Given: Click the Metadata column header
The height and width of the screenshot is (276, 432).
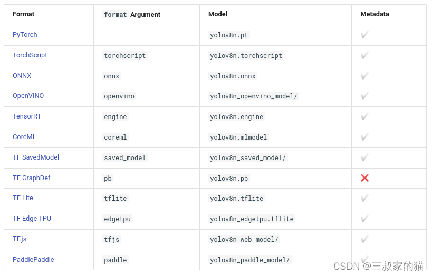Looking at the screenshot, I should 375,14.
